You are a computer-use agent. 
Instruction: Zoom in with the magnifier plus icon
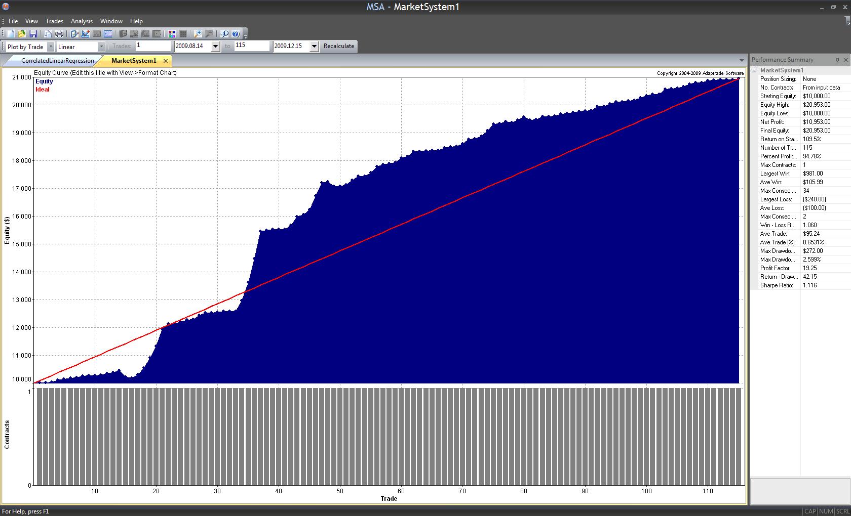(x=198, y=34)
